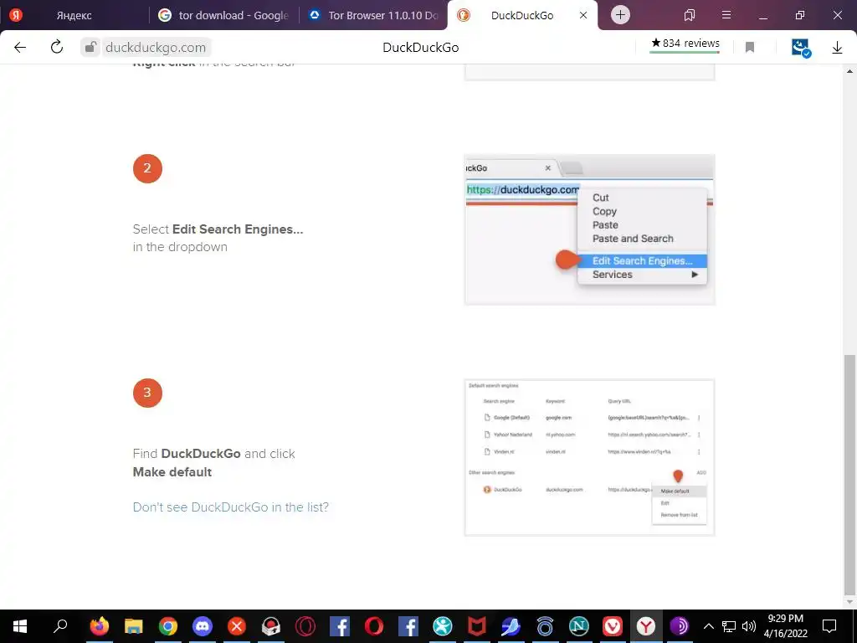Image resolution: width=857 pixels, height=643 pixels.
Task: Switch to the Яндекс tab
Action: (x=74, y=15)
